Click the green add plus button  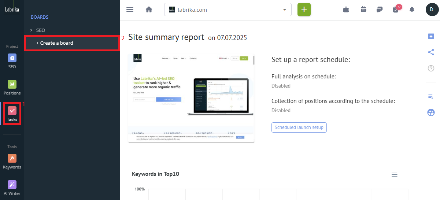[304, 10]
